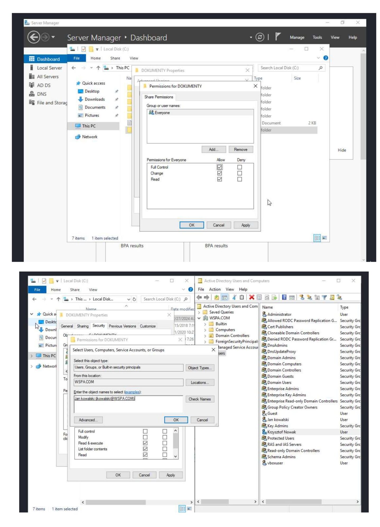
Task: Select DNS in Server Manager sidebar
Action: point(41,94)
